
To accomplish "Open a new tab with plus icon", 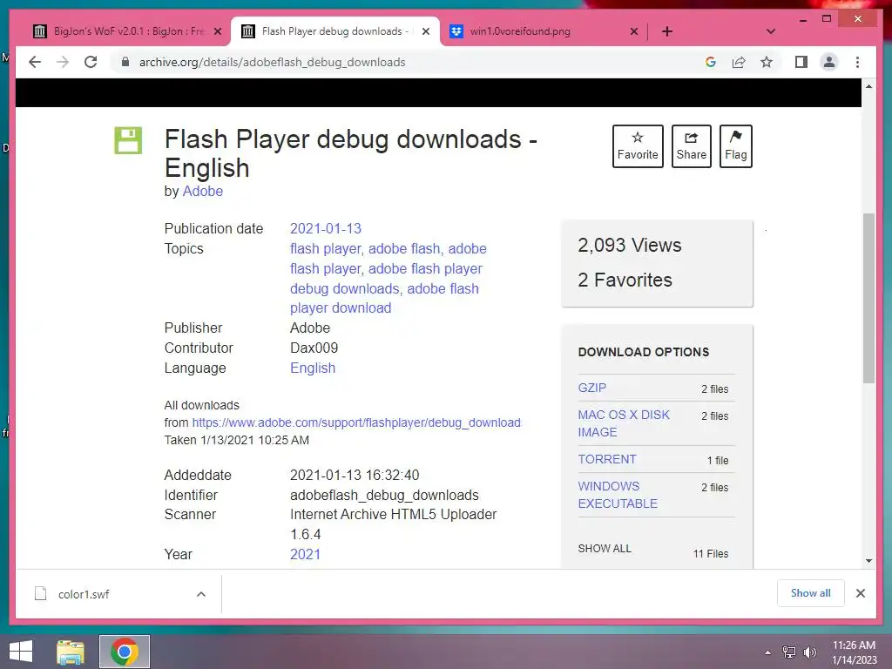I will [667, 31].
